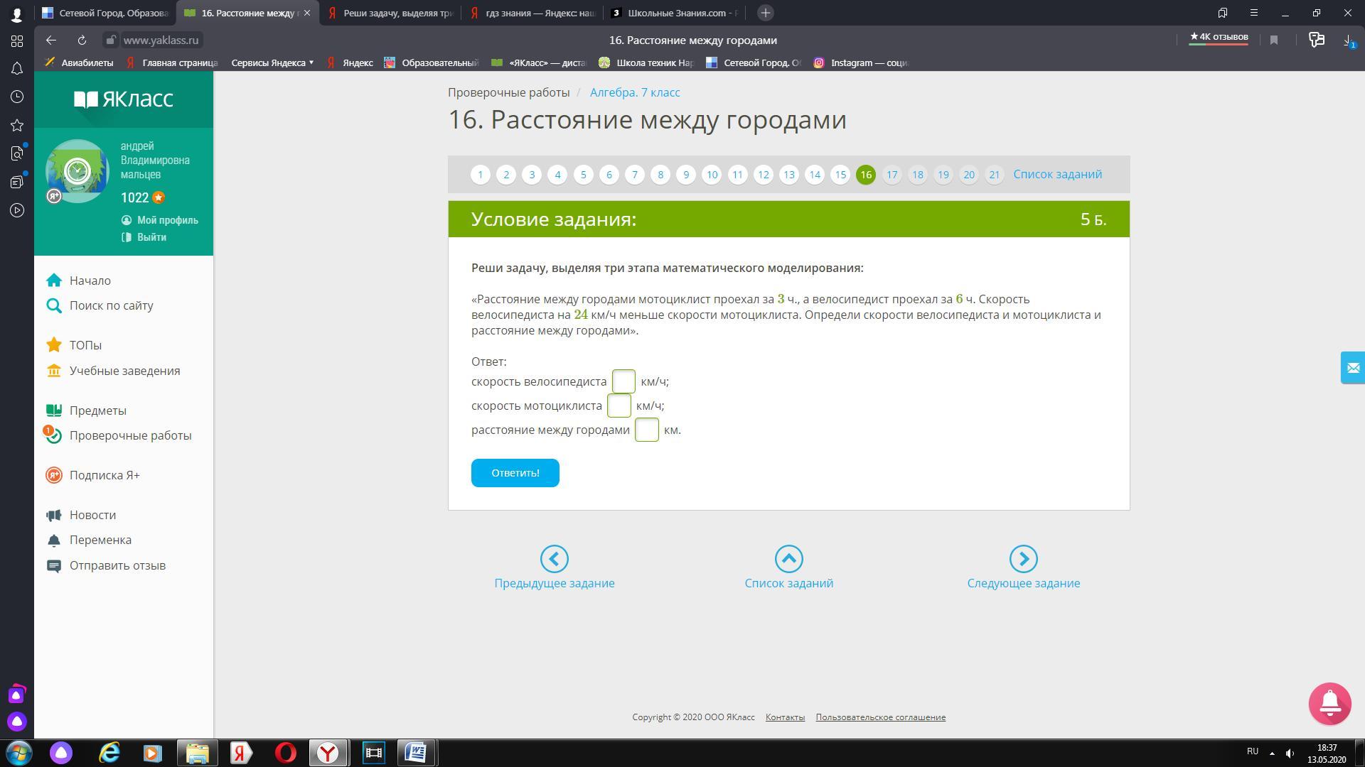The width and height of the screenshot is (1365, 767).
Task: Switch to Школьные Знания.com tab
Action: tap(674, 13)
